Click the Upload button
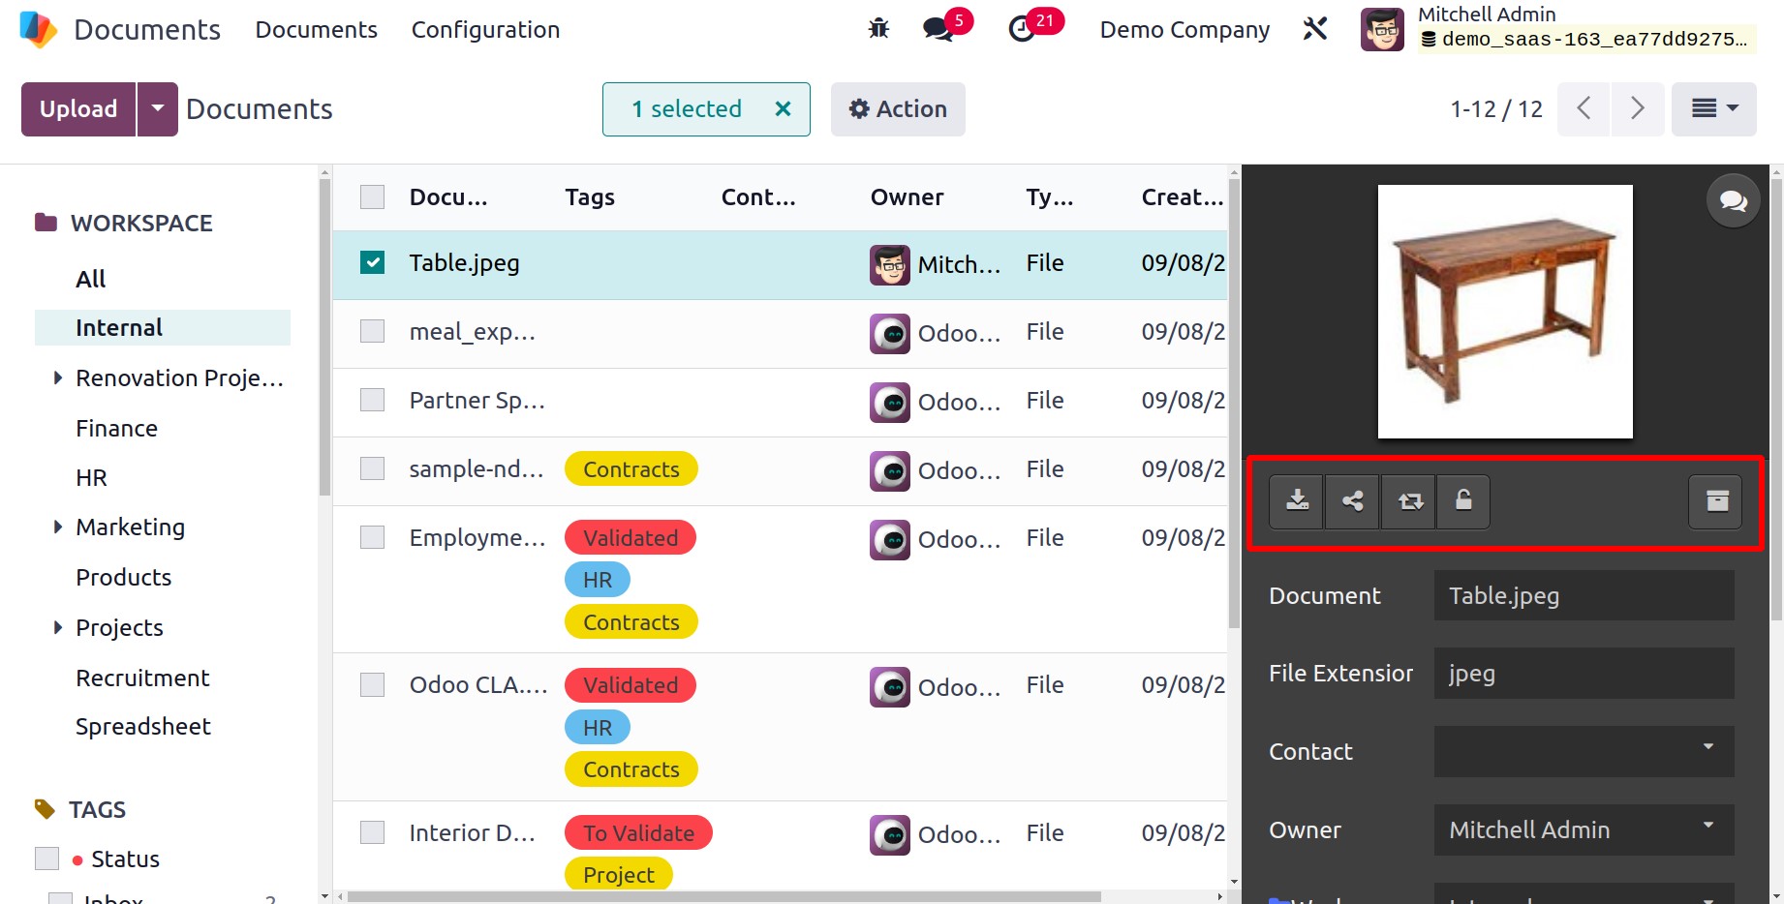 [78, 108]
